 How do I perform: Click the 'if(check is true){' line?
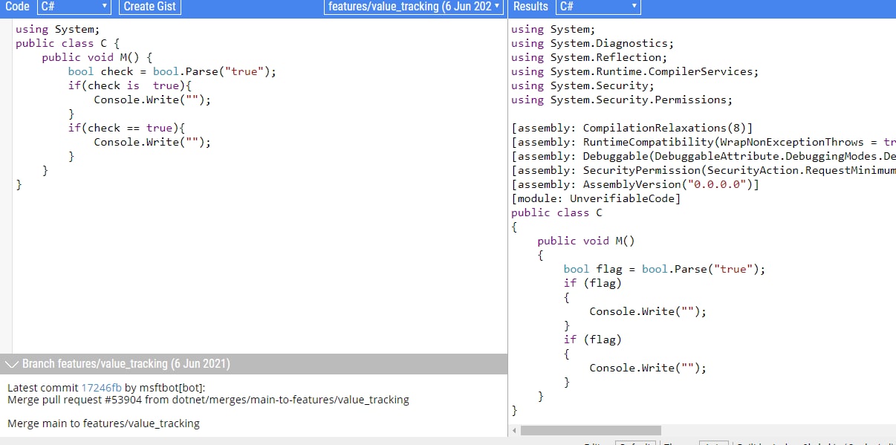[x=129, y=85]
